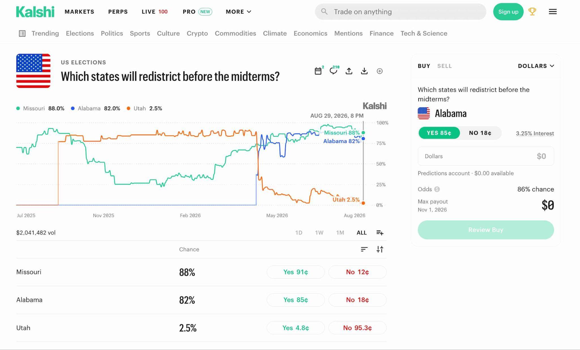Open the Kalshi home logo
The width and height of the screenshot is (580, 350).
point(35,12)
